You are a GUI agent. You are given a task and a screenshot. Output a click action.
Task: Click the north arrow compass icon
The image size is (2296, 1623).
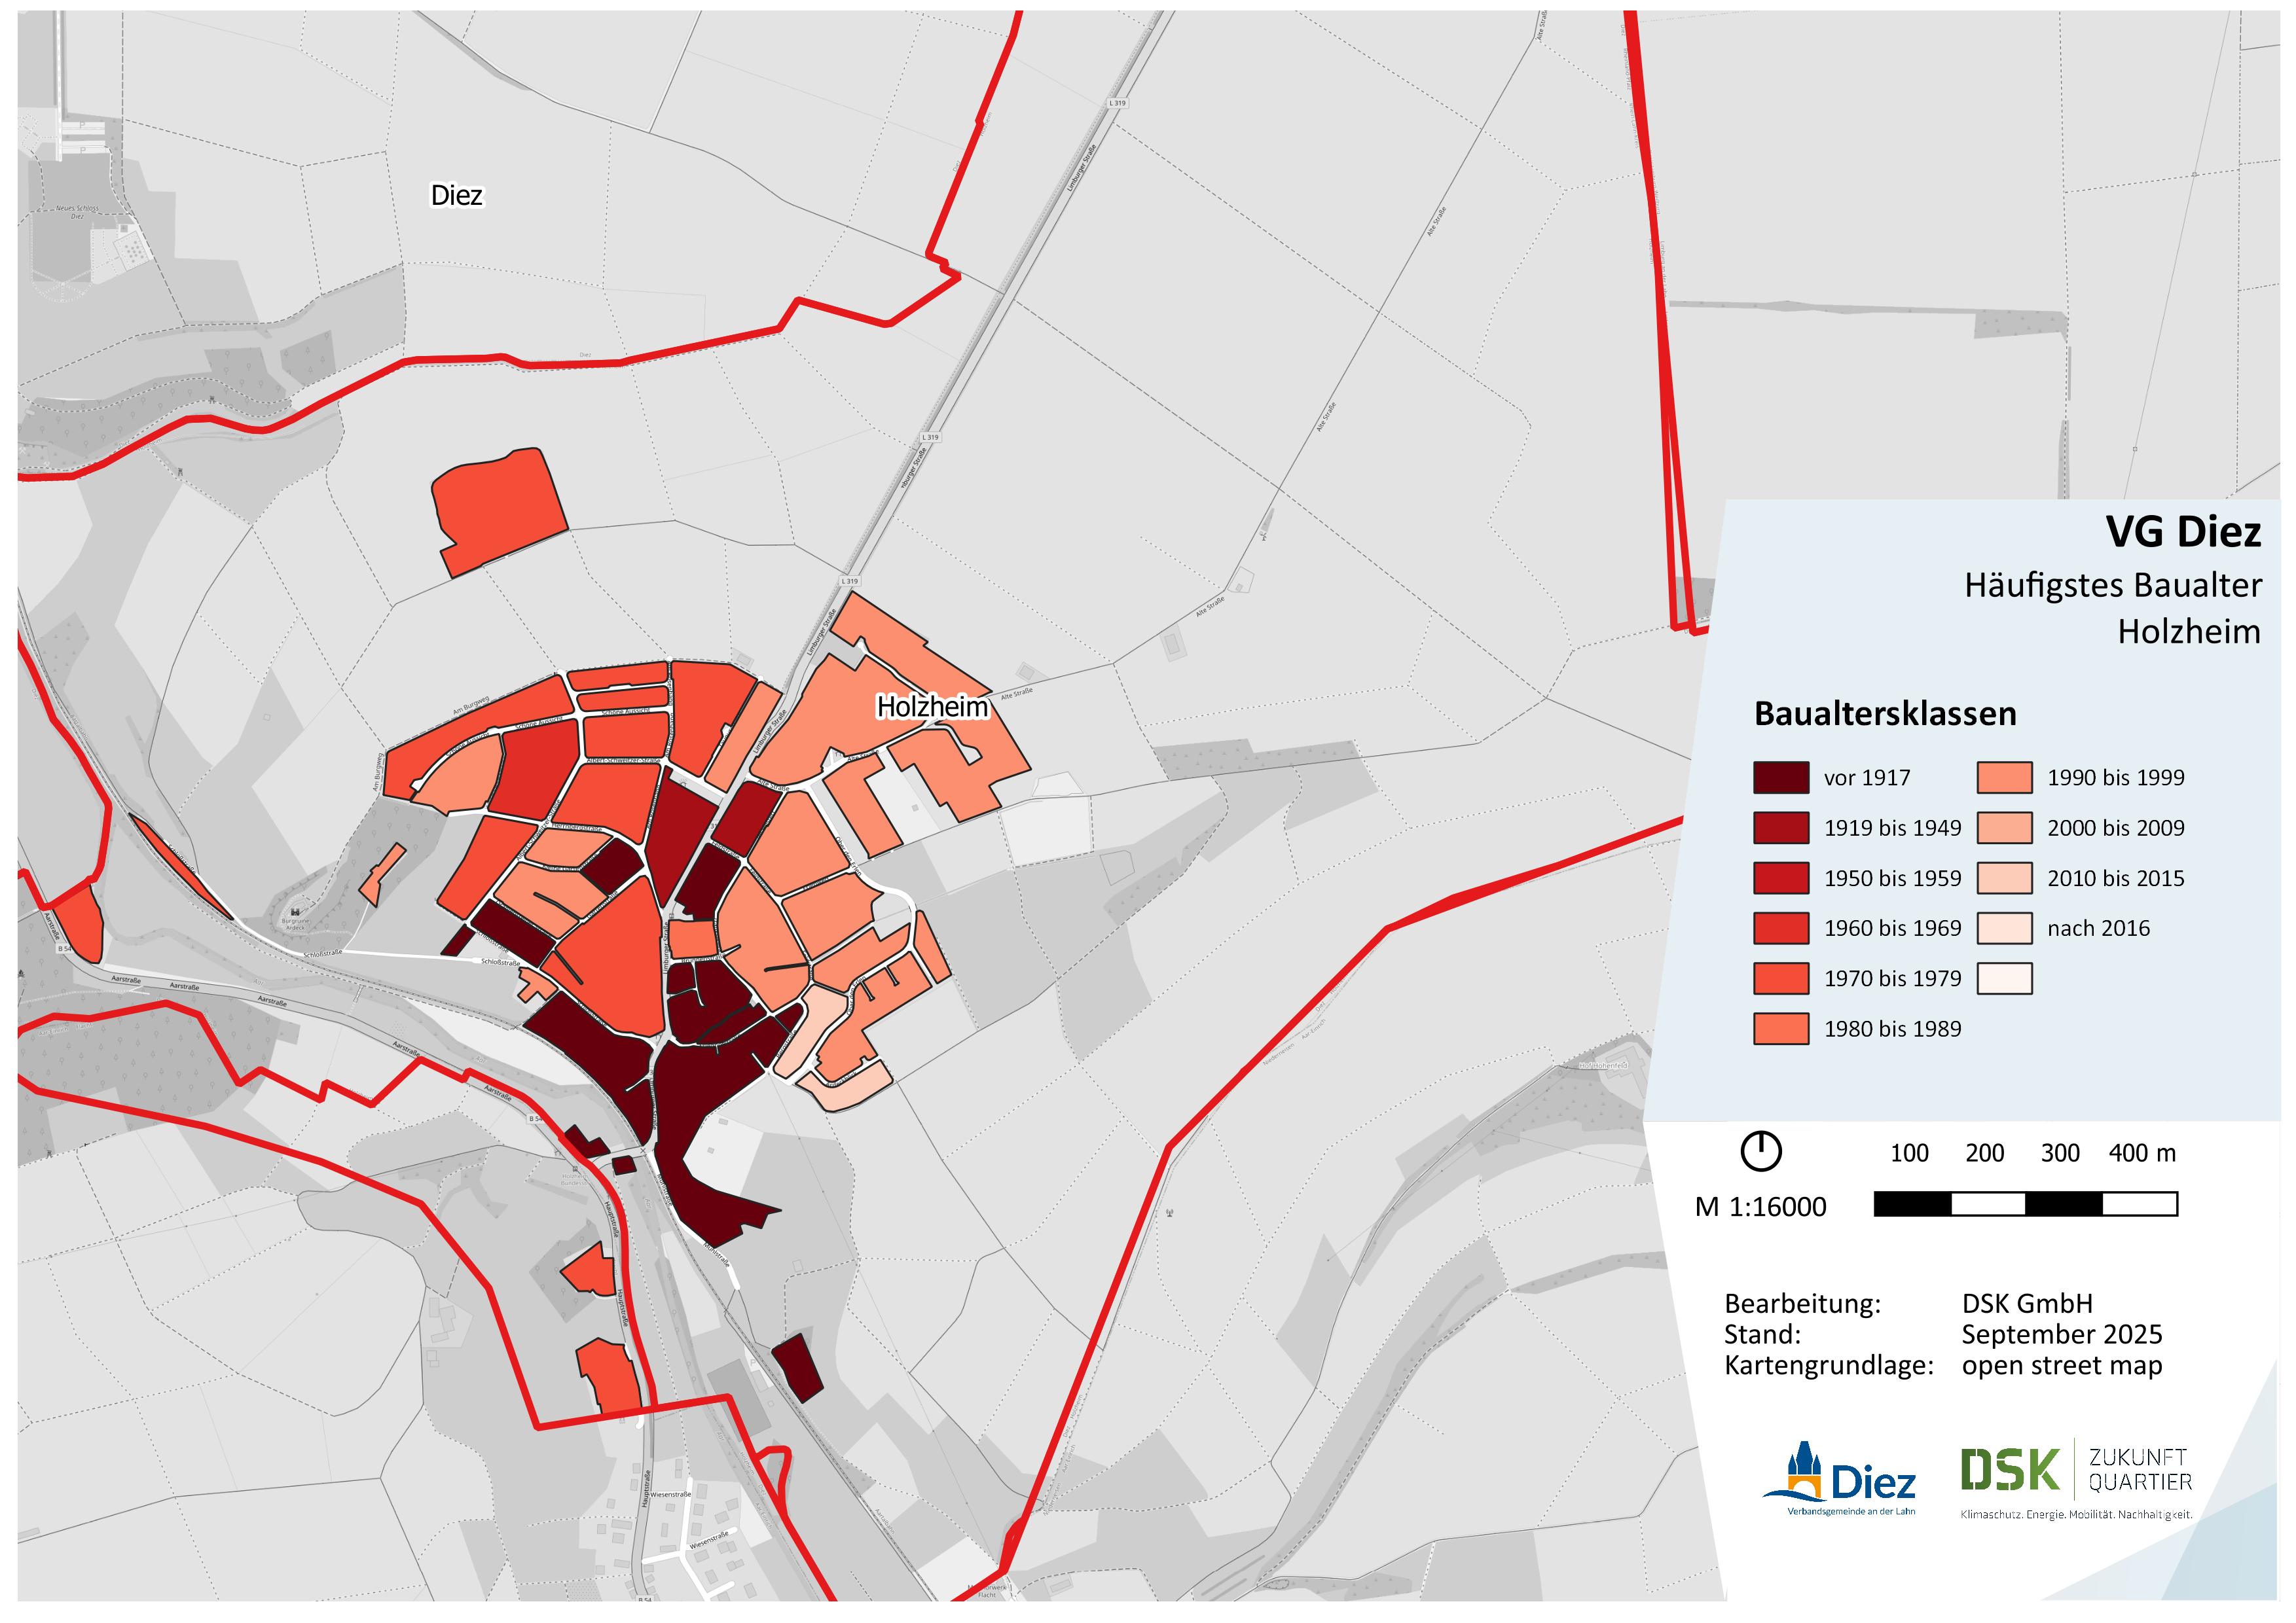click(x=1760, y=1151)
